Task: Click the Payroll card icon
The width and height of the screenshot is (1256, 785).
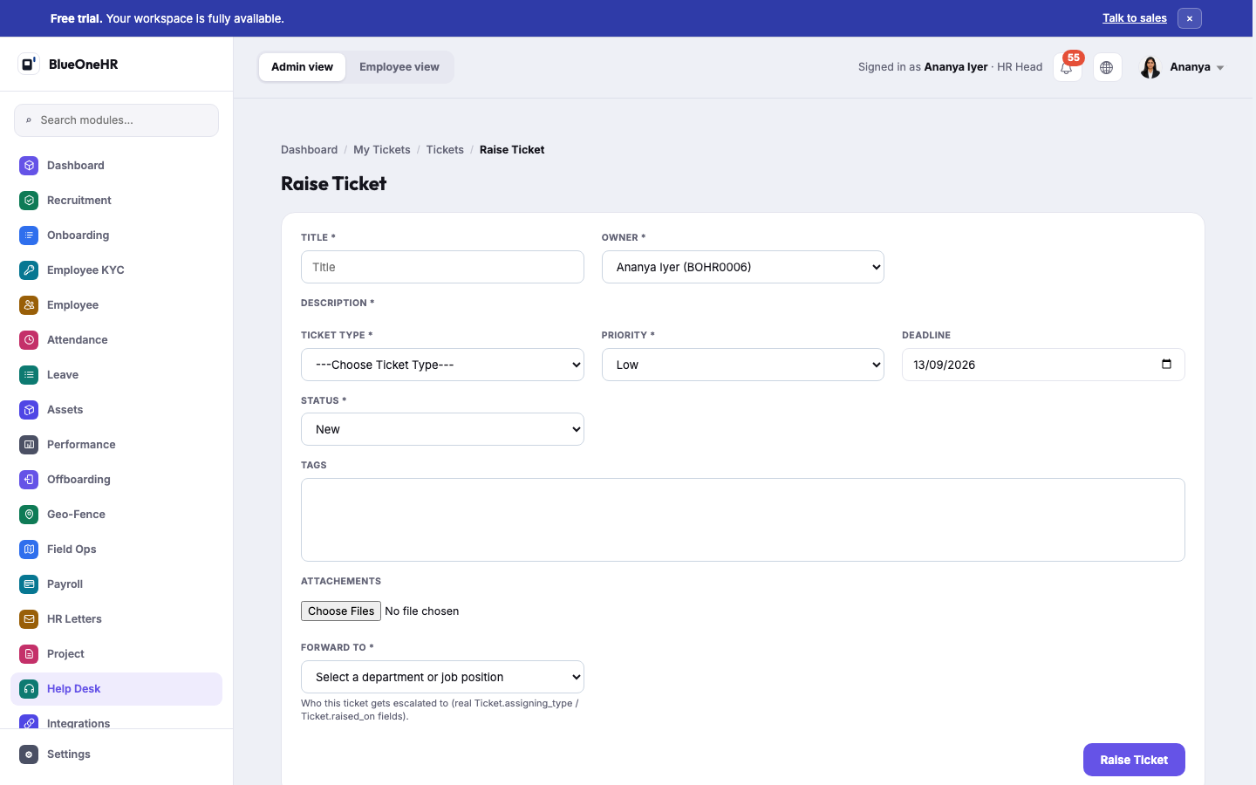Action: [29, 584]
